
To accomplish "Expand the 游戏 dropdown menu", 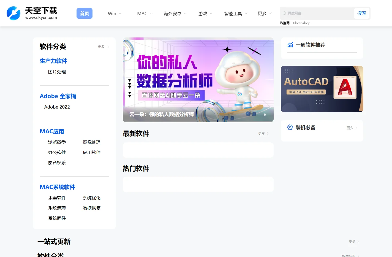I will pos(205,13).
